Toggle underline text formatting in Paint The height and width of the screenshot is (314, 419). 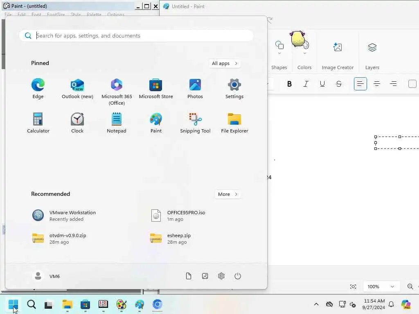pos(322,84)
